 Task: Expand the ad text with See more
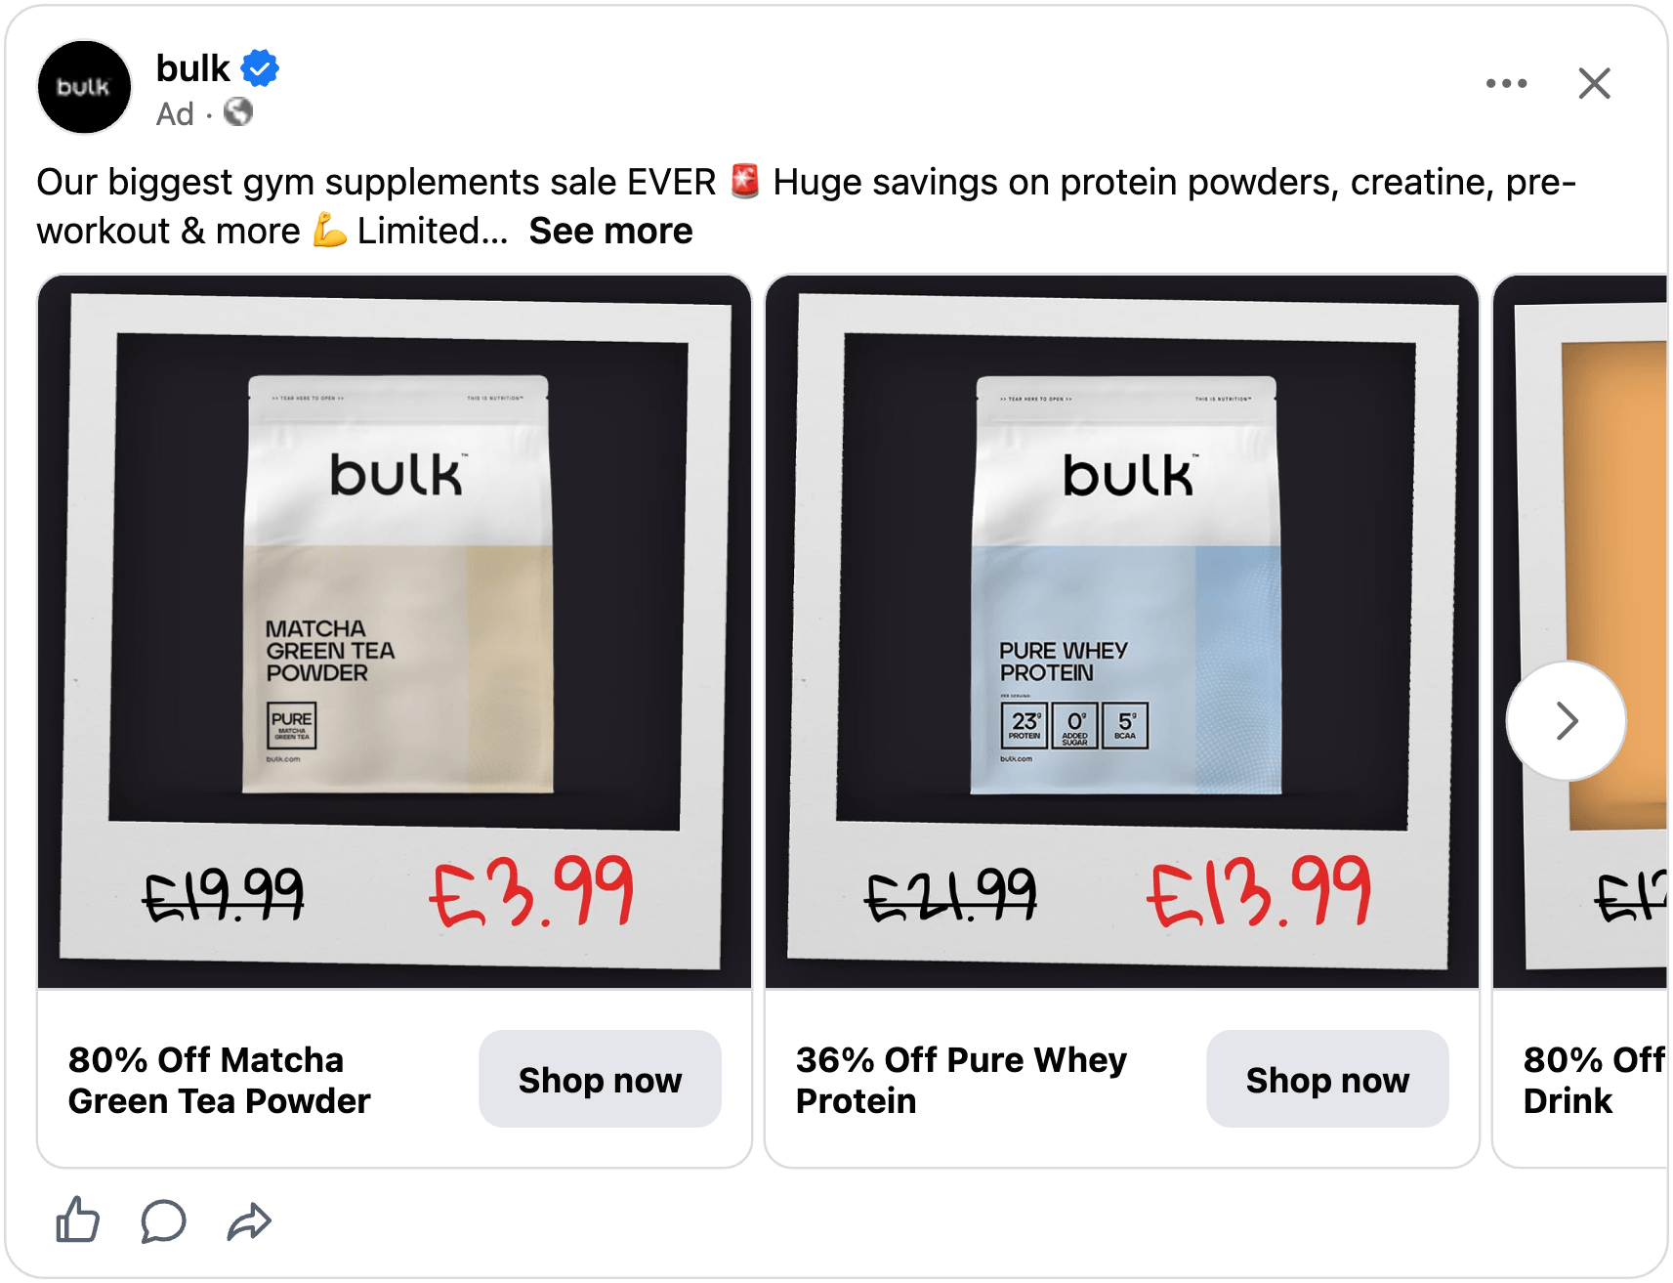[x=610, y=231]
